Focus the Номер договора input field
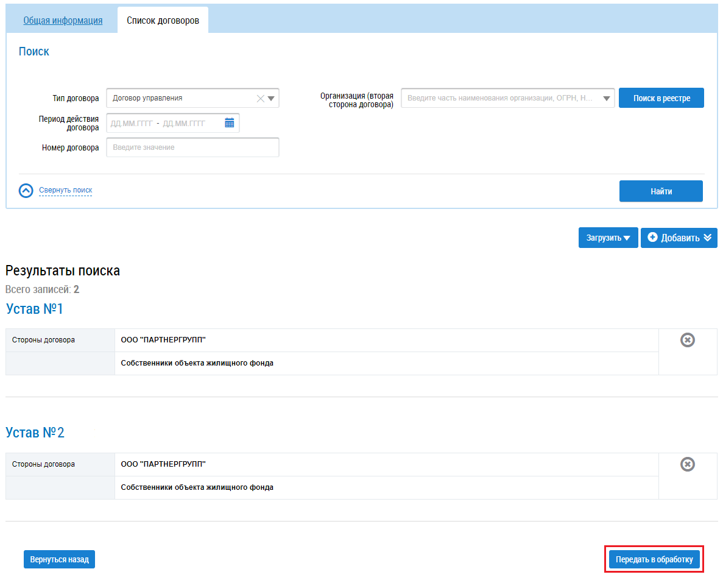723x580 pixels. tap(192, 147)
